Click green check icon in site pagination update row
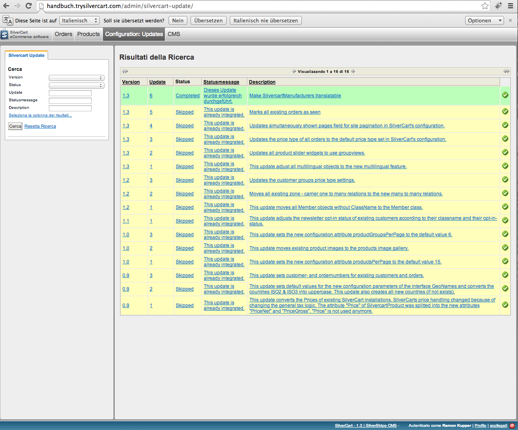The image size is (518, 430). (505, 125)
